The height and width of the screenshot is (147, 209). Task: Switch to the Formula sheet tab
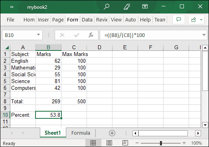pyautogui.click(x=81, y=133)
